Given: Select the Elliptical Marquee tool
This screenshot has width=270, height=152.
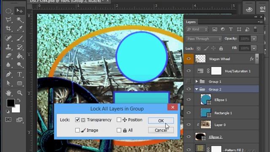Looking at the screenshot, I should [x=8, y=11].
